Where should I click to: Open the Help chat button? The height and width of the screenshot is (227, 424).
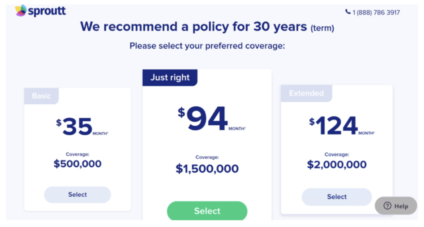point(396,206)
